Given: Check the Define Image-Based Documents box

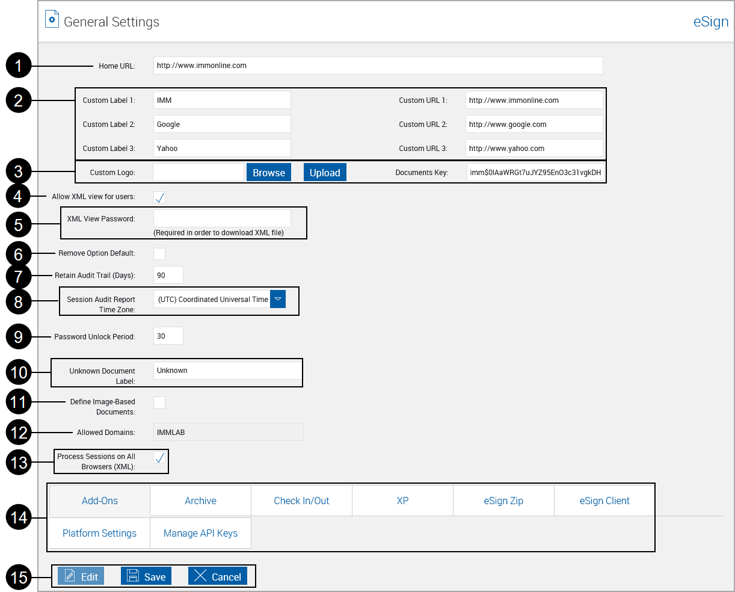Looking at the screenshot, I should click(x=159, y=402).
